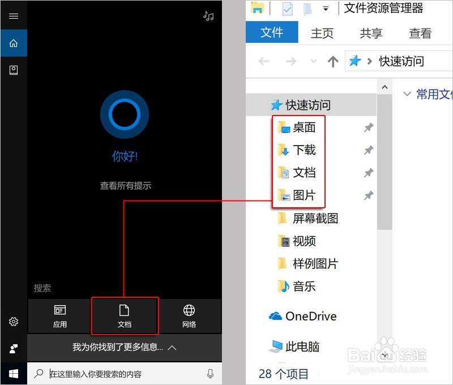Click the feedback icon in Cortana sidebar
The image size is (453, 385).
coord(14,348)
